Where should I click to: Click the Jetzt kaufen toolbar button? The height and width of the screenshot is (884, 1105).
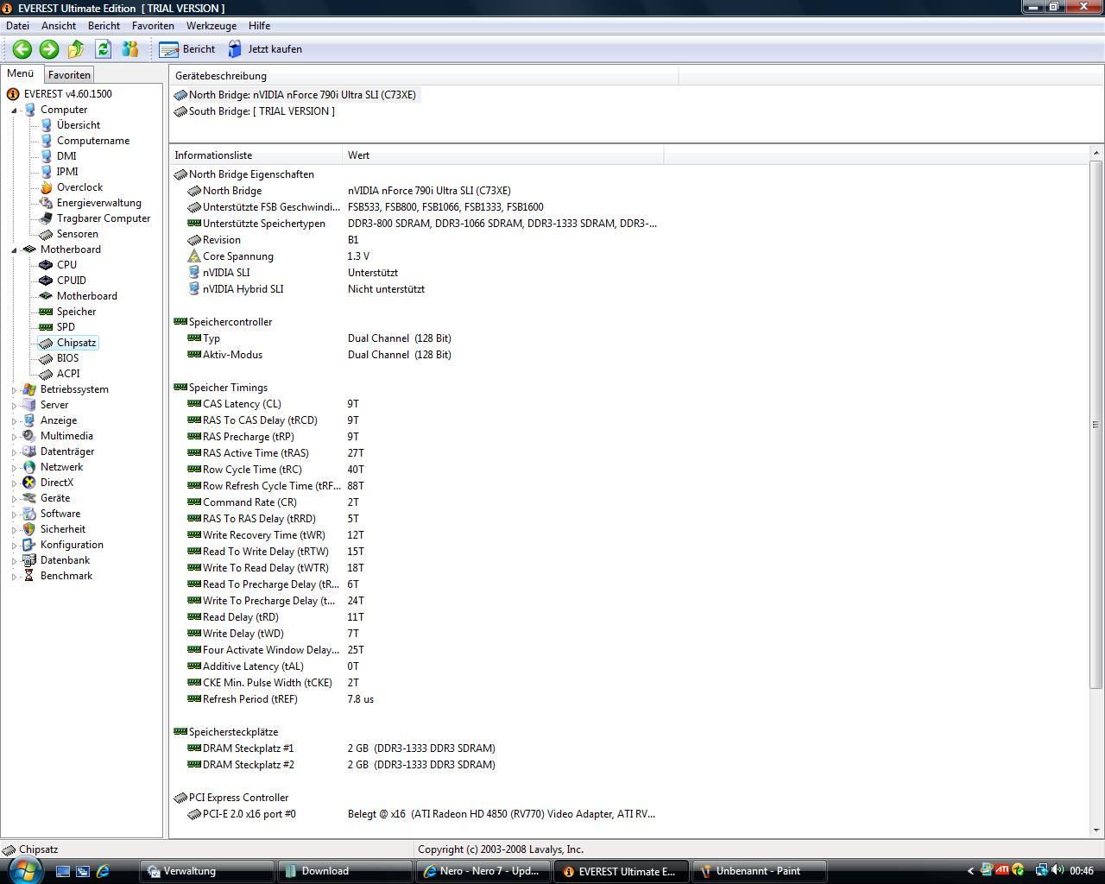click(x=265, y=49)
